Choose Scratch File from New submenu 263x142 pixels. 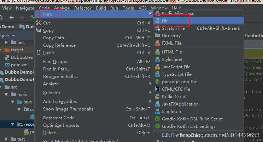coord(198,28)
